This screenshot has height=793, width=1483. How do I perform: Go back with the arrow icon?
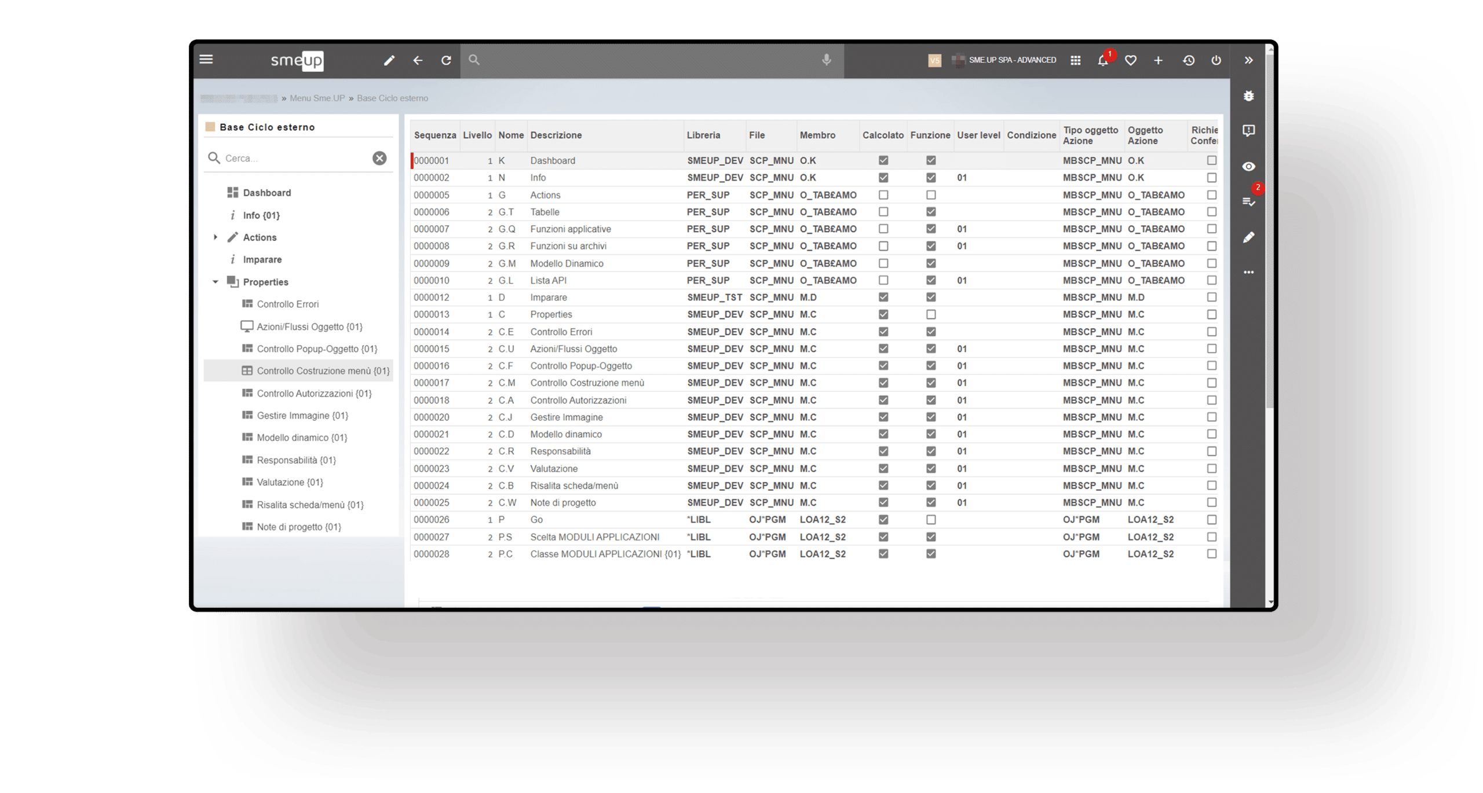[x=418, y=60]
